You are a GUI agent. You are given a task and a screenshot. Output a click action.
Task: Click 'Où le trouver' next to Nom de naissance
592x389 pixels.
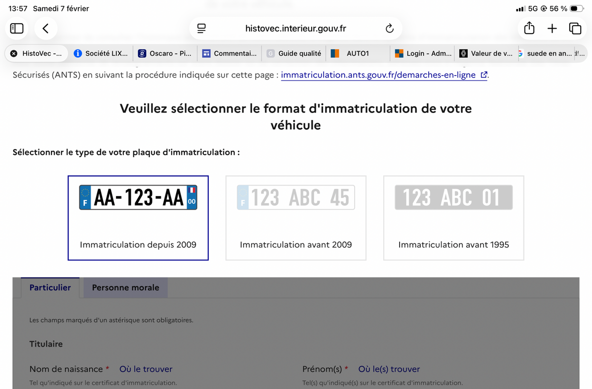[x=146, y=369]
